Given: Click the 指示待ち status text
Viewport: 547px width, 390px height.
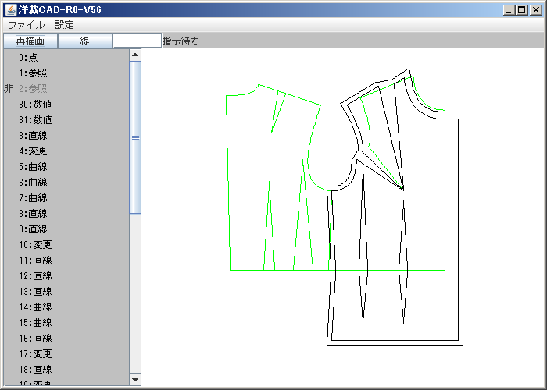Looking at the screenshot, I should coord(181,41).
